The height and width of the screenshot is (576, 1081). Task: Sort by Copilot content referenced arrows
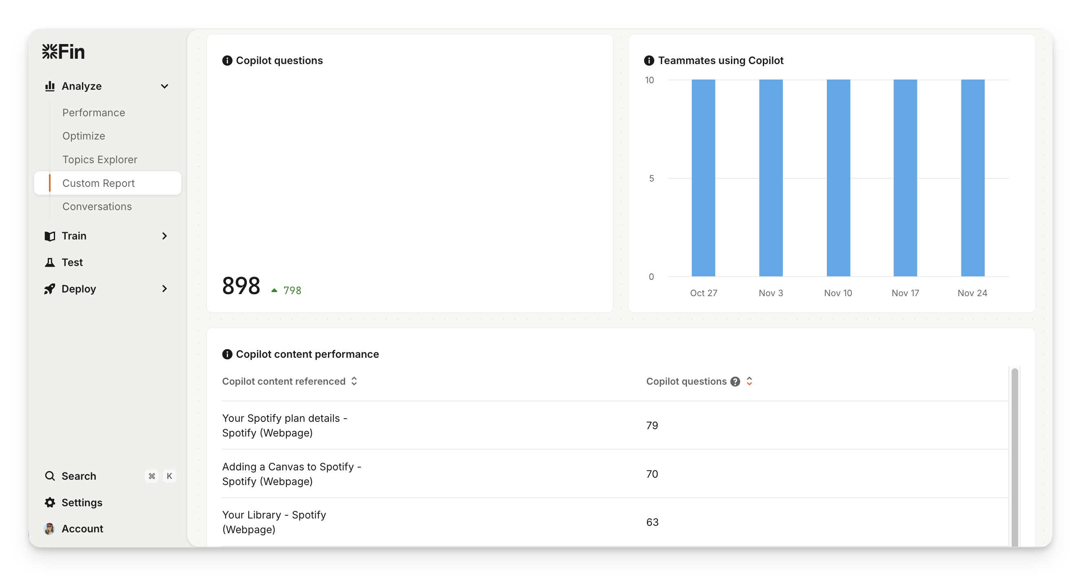(354, 381)
